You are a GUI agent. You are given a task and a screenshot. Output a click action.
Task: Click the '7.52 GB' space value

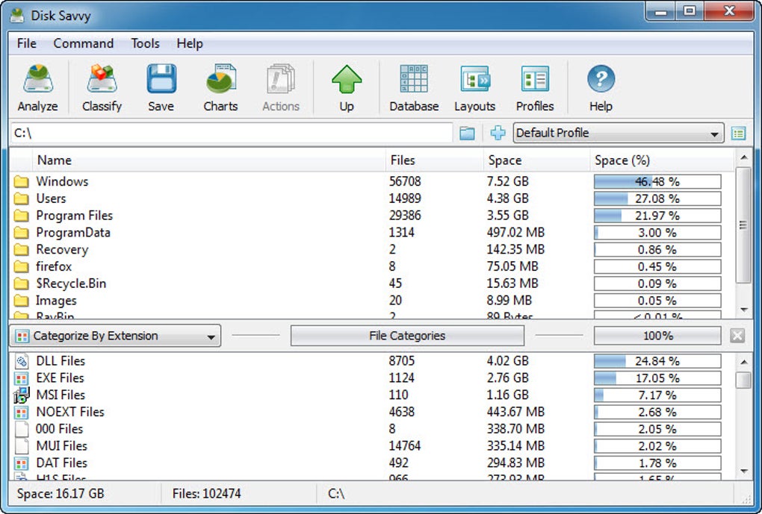point(508,181)
